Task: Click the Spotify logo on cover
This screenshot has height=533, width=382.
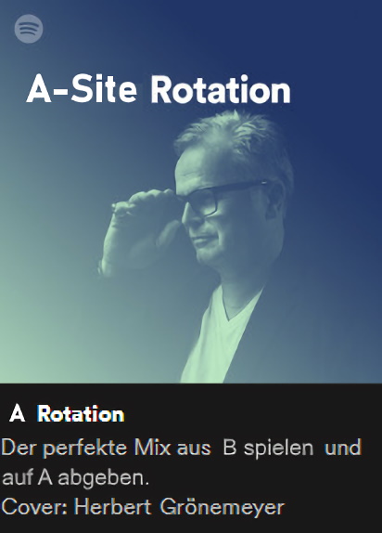Action: [x=29, y=29]
